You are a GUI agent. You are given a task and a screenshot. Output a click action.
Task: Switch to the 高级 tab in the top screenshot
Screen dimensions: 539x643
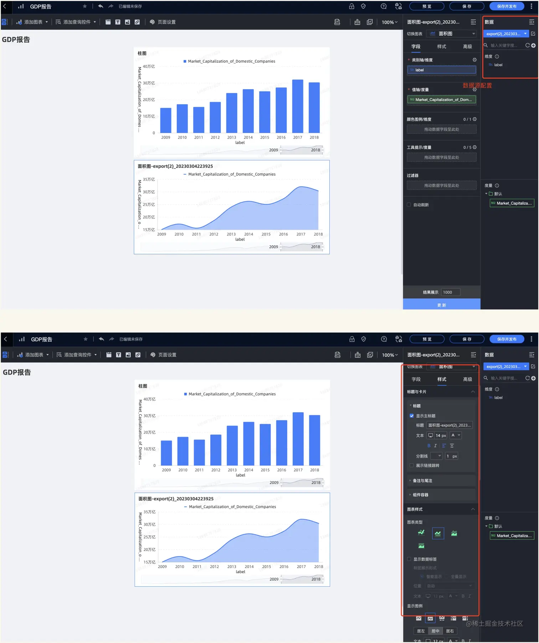[x=467, y=47]
